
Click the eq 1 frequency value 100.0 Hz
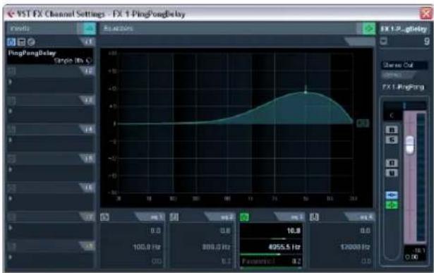click(x=147, y=247)
